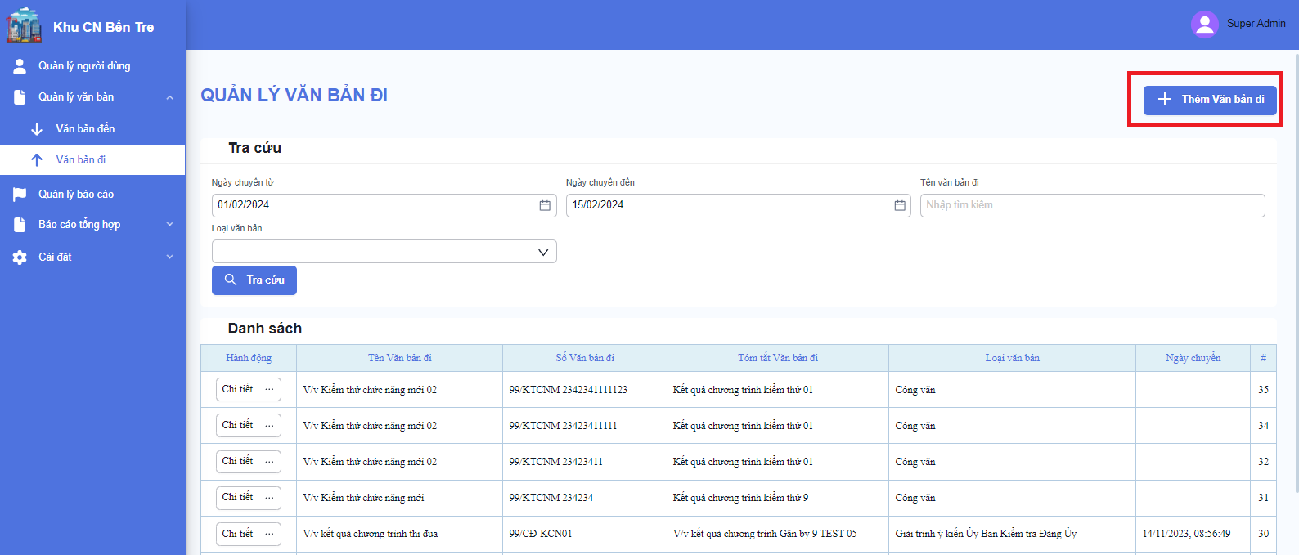Image resolution: width=1299 pixels, height=555 pixels.
Task: Click the page vertical scrollbar
Action: pos(1296,273)
